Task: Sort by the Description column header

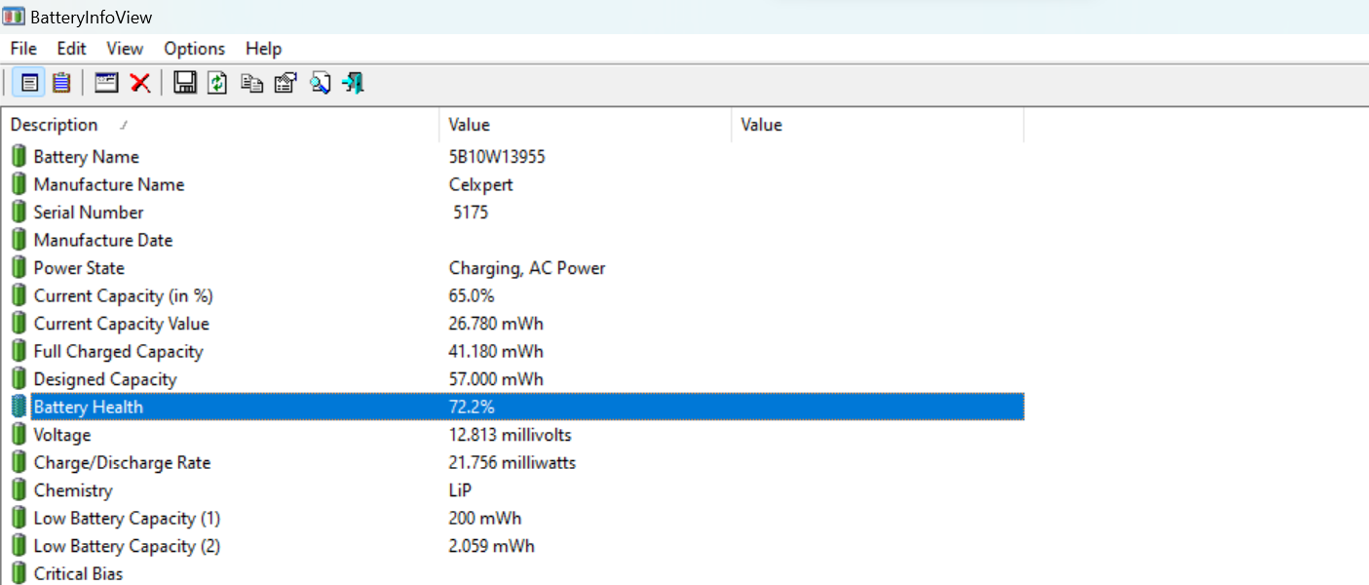Action: 221,125
